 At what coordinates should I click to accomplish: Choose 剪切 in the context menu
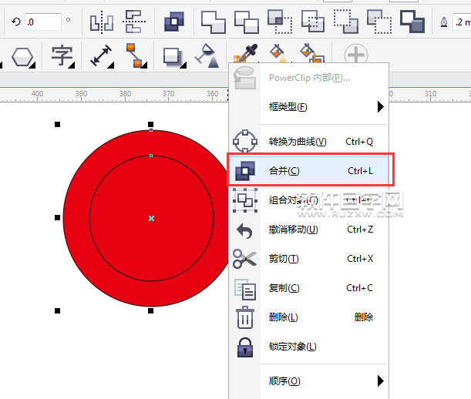tap(309, 259)
